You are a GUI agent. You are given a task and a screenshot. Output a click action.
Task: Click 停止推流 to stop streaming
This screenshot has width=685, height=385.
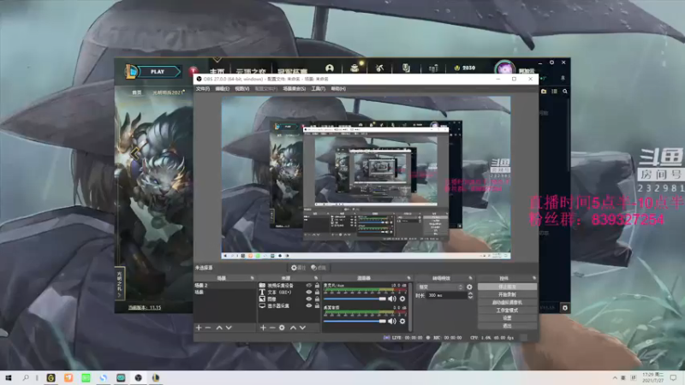click(x=507, y=287)
